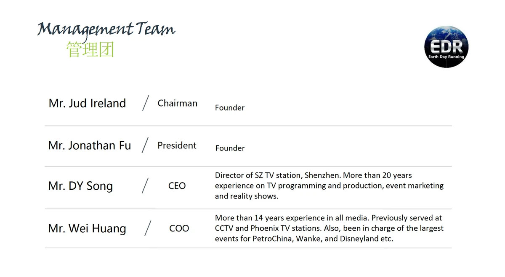Viewport: 505px width, 277px height.
Task: Select the name Mr. Jonathan Fu
Action: [90, 145]
